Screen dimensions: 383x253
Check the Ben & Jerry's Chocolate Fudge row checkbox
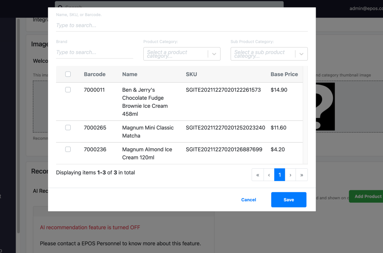click(68, 90)
